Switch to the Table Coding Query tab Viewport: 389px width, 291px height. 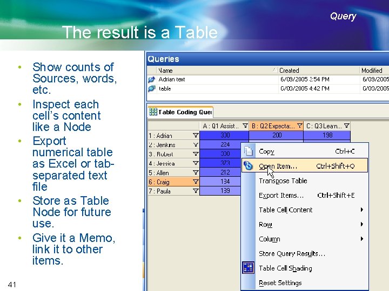180,112
